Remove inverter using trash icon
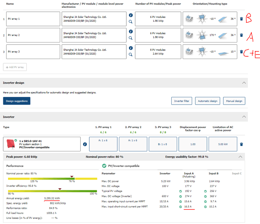 [x=242, y=144]
